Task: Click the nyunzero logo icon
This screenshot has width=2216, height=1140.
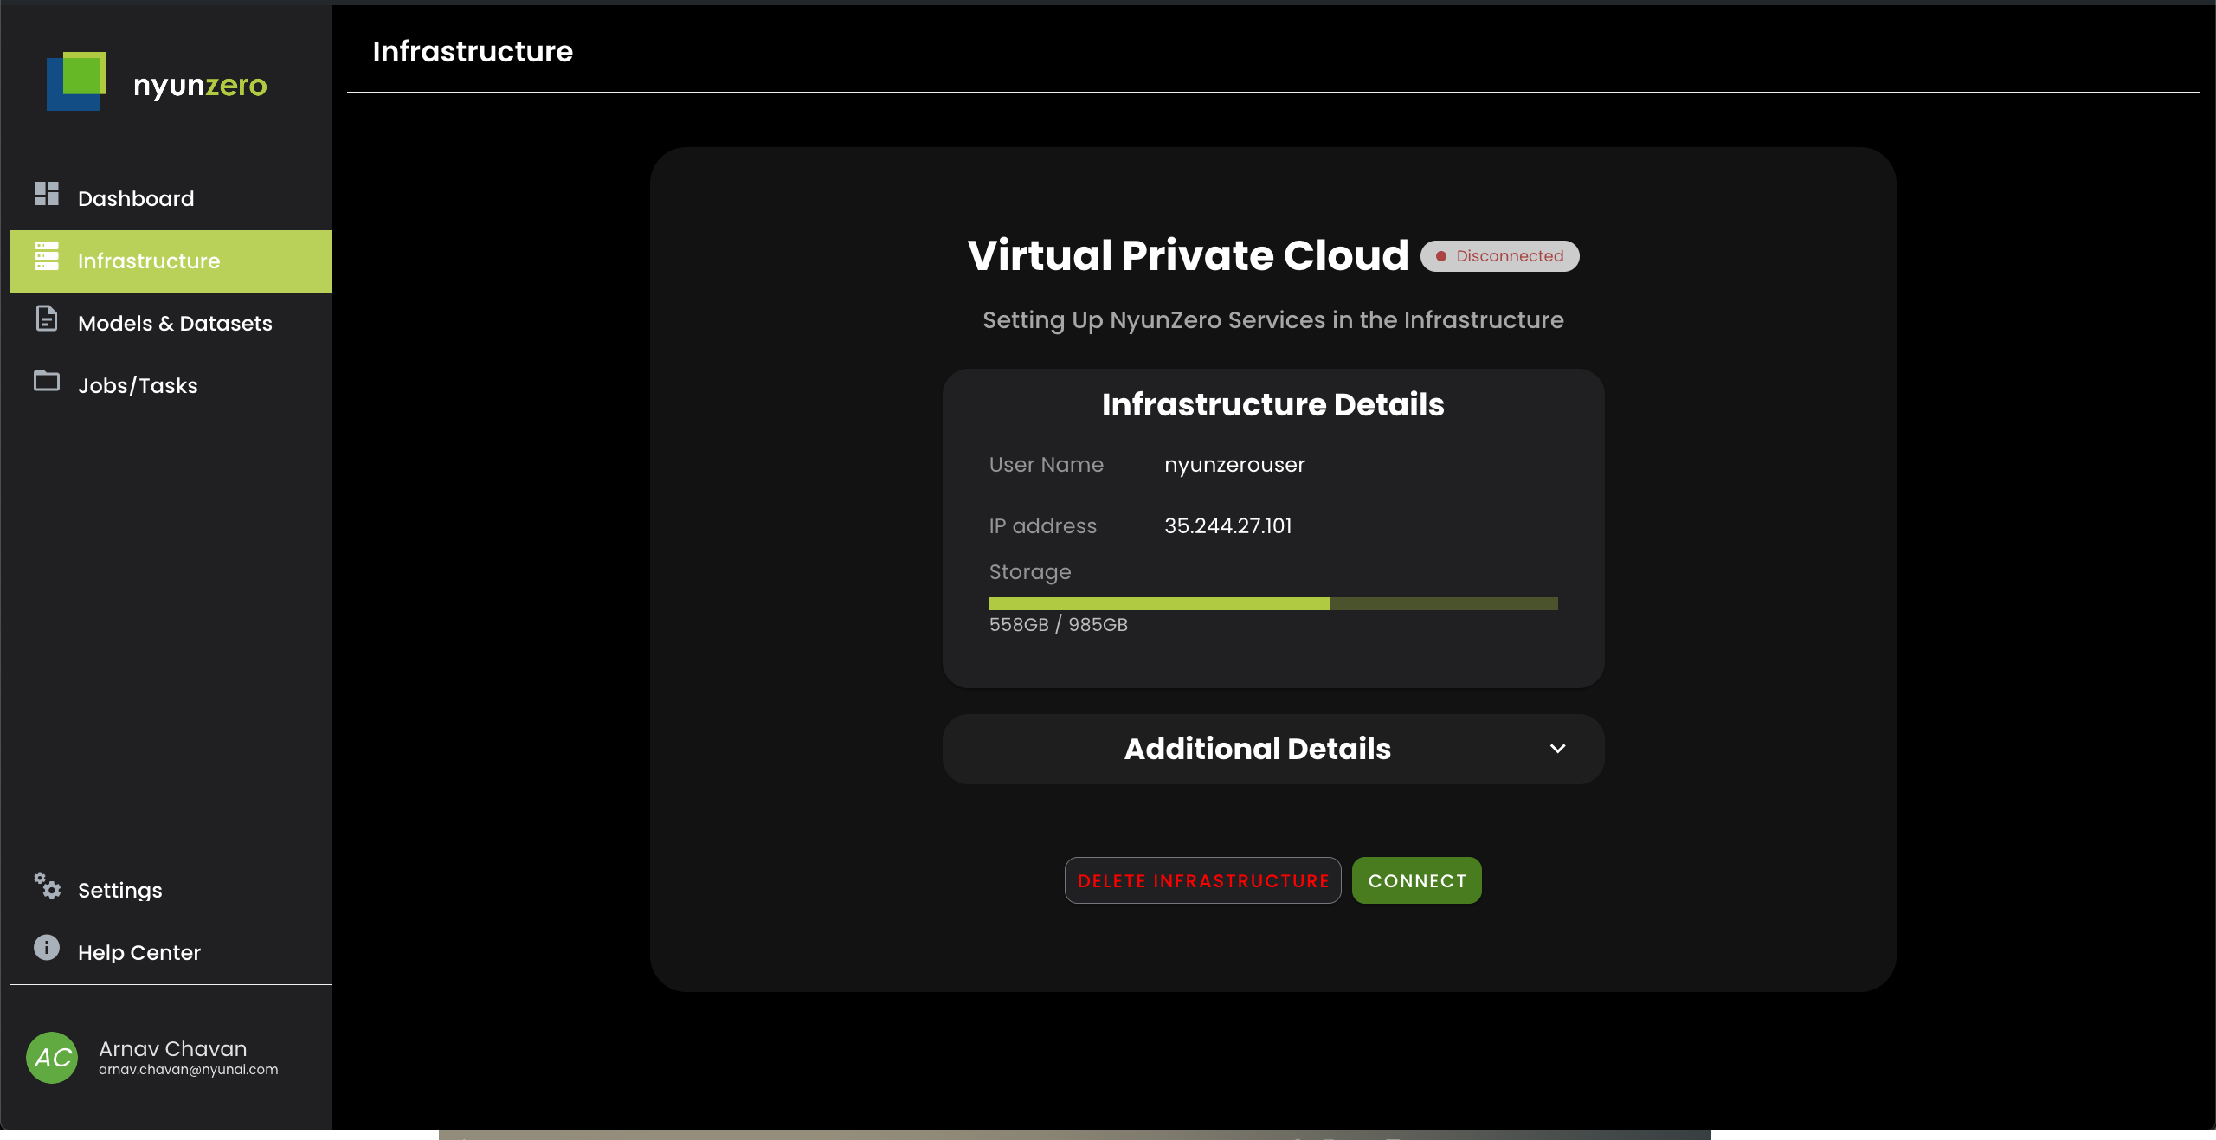Action: coord(76,81)
